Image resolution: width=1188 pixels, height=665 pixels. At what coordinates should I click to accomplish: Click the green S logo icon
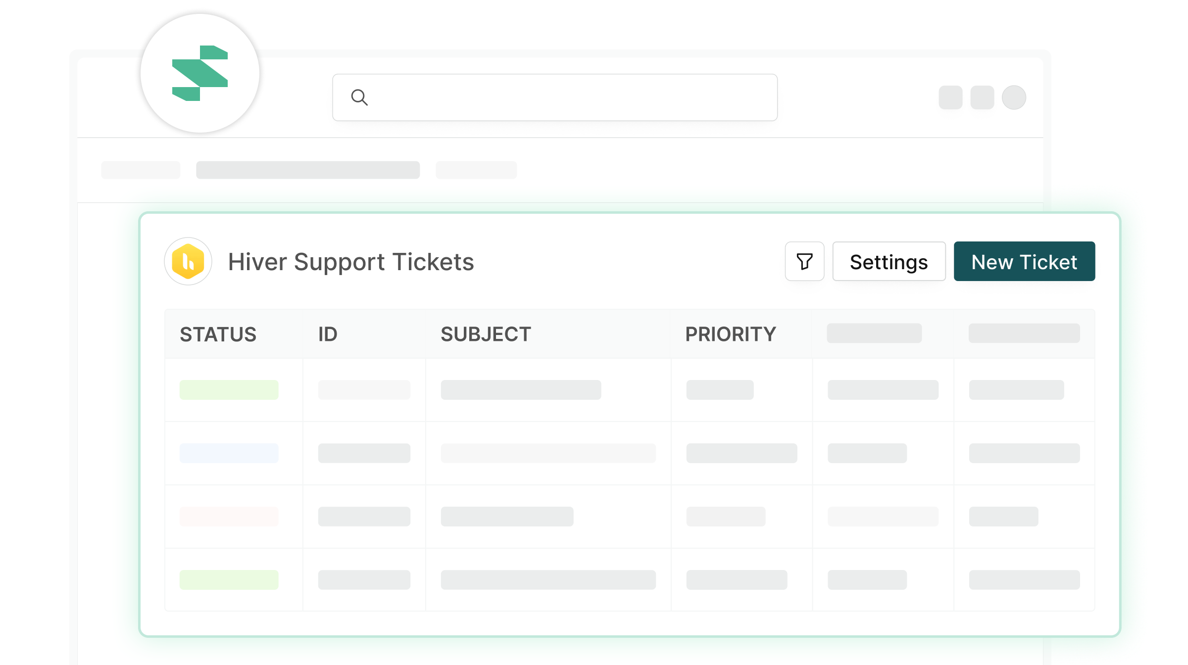[200, 73]
